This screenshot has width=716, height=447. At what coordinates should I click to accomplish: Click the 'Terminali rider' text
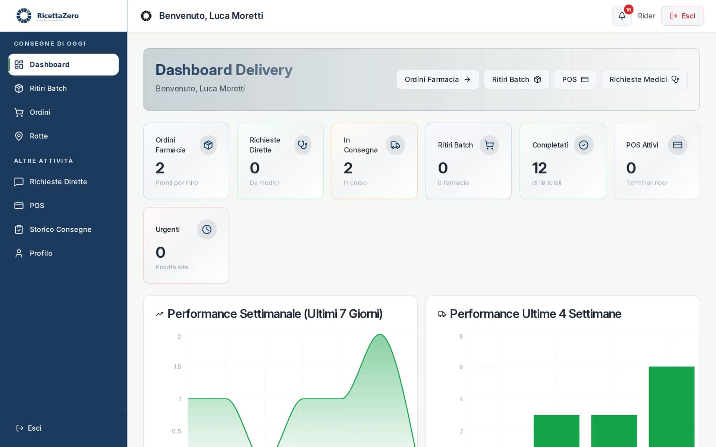(647, 183)
